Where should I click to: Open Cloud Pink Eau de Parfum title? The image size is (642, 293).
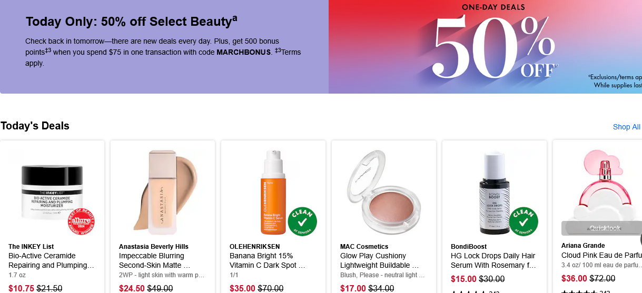pyautogui.click(x=601, y=256)
